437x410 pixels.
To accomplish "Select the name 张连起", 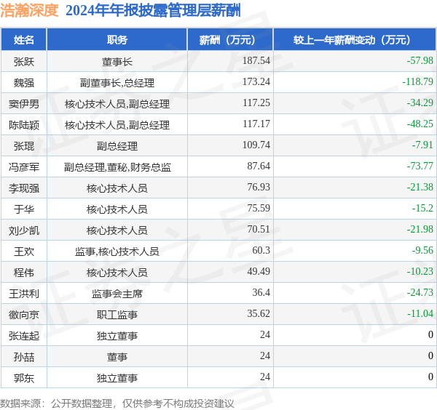I will tap(24, 336).
